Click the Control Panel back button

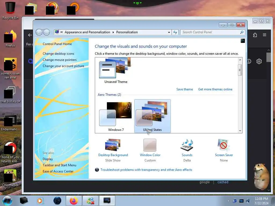[x=39, y=32]
